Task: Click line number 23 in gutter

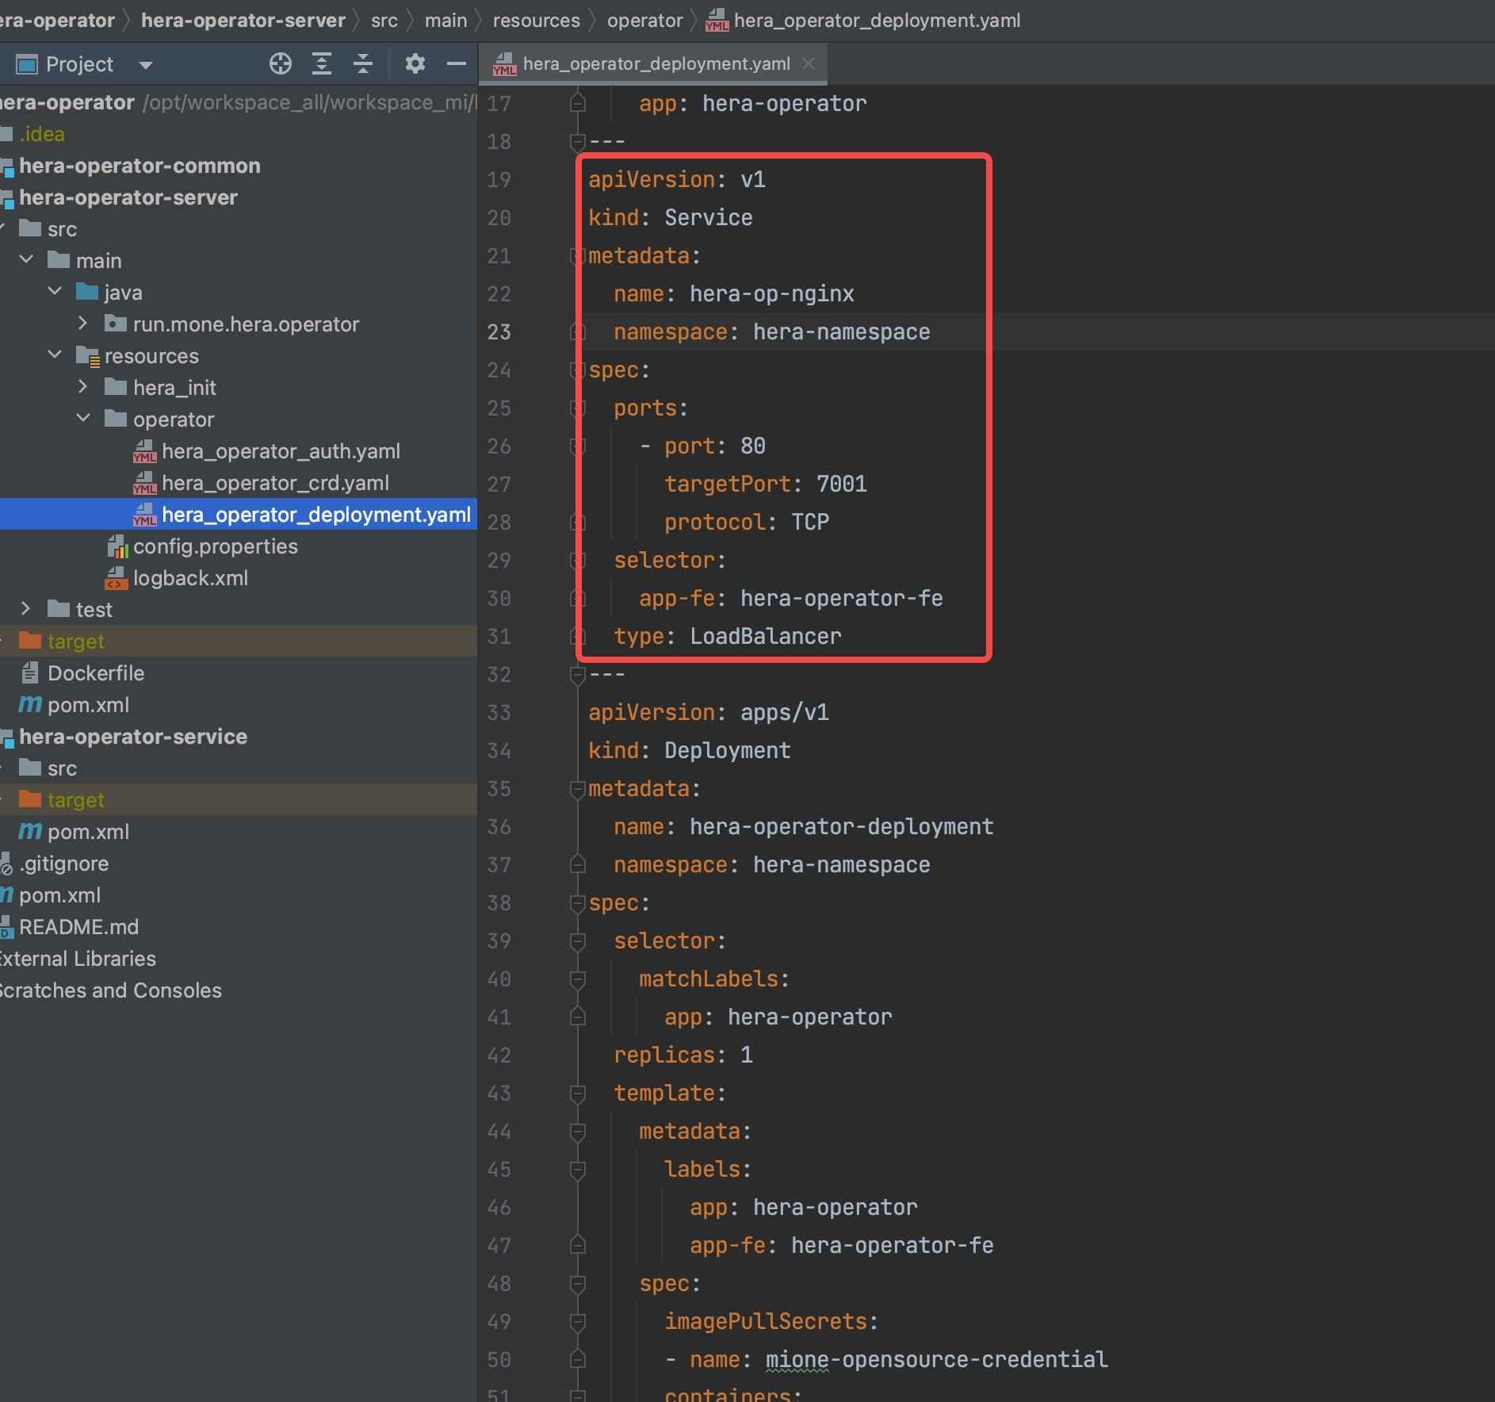Action: tap(499, 331)
